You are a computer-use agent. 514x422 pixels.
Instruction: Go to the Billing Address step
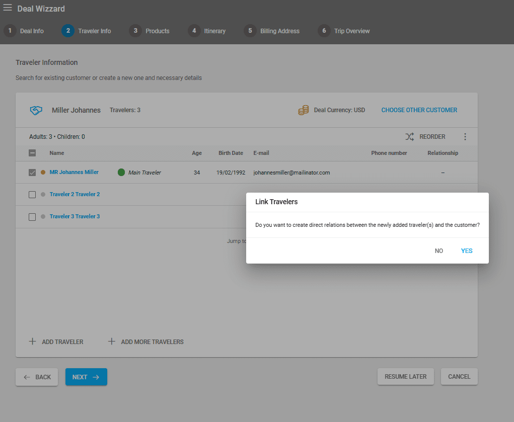[272, 31]
